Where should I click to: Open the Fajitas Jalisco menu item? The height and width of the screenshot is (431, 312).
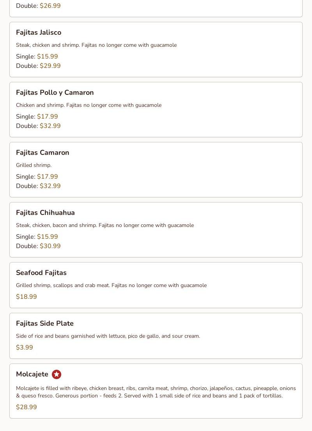[156, 50]
